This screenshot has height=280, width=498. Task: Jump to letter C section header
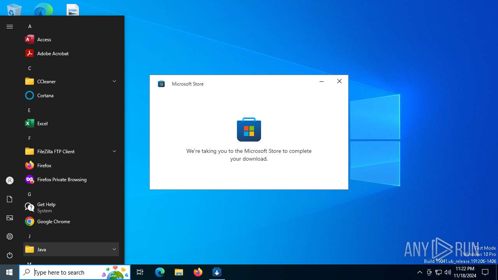click(x=30, y=68)
